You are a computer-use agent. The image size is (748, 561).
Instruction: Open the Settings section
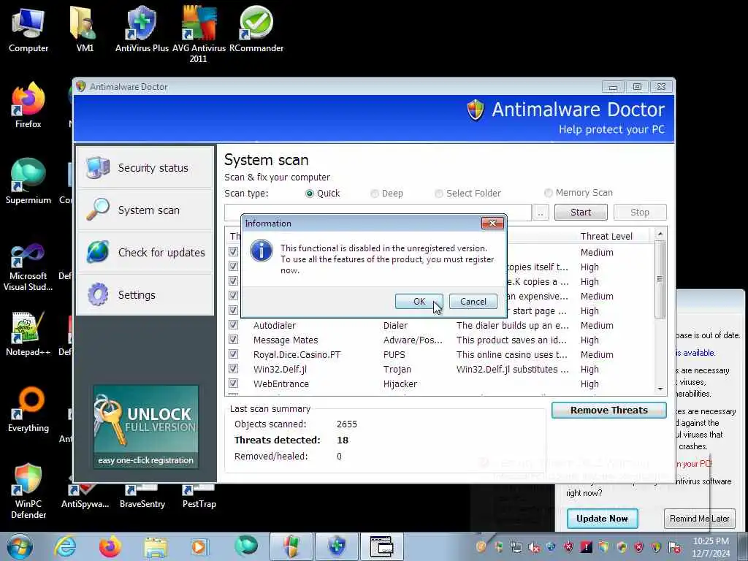(x=145, y=295)
